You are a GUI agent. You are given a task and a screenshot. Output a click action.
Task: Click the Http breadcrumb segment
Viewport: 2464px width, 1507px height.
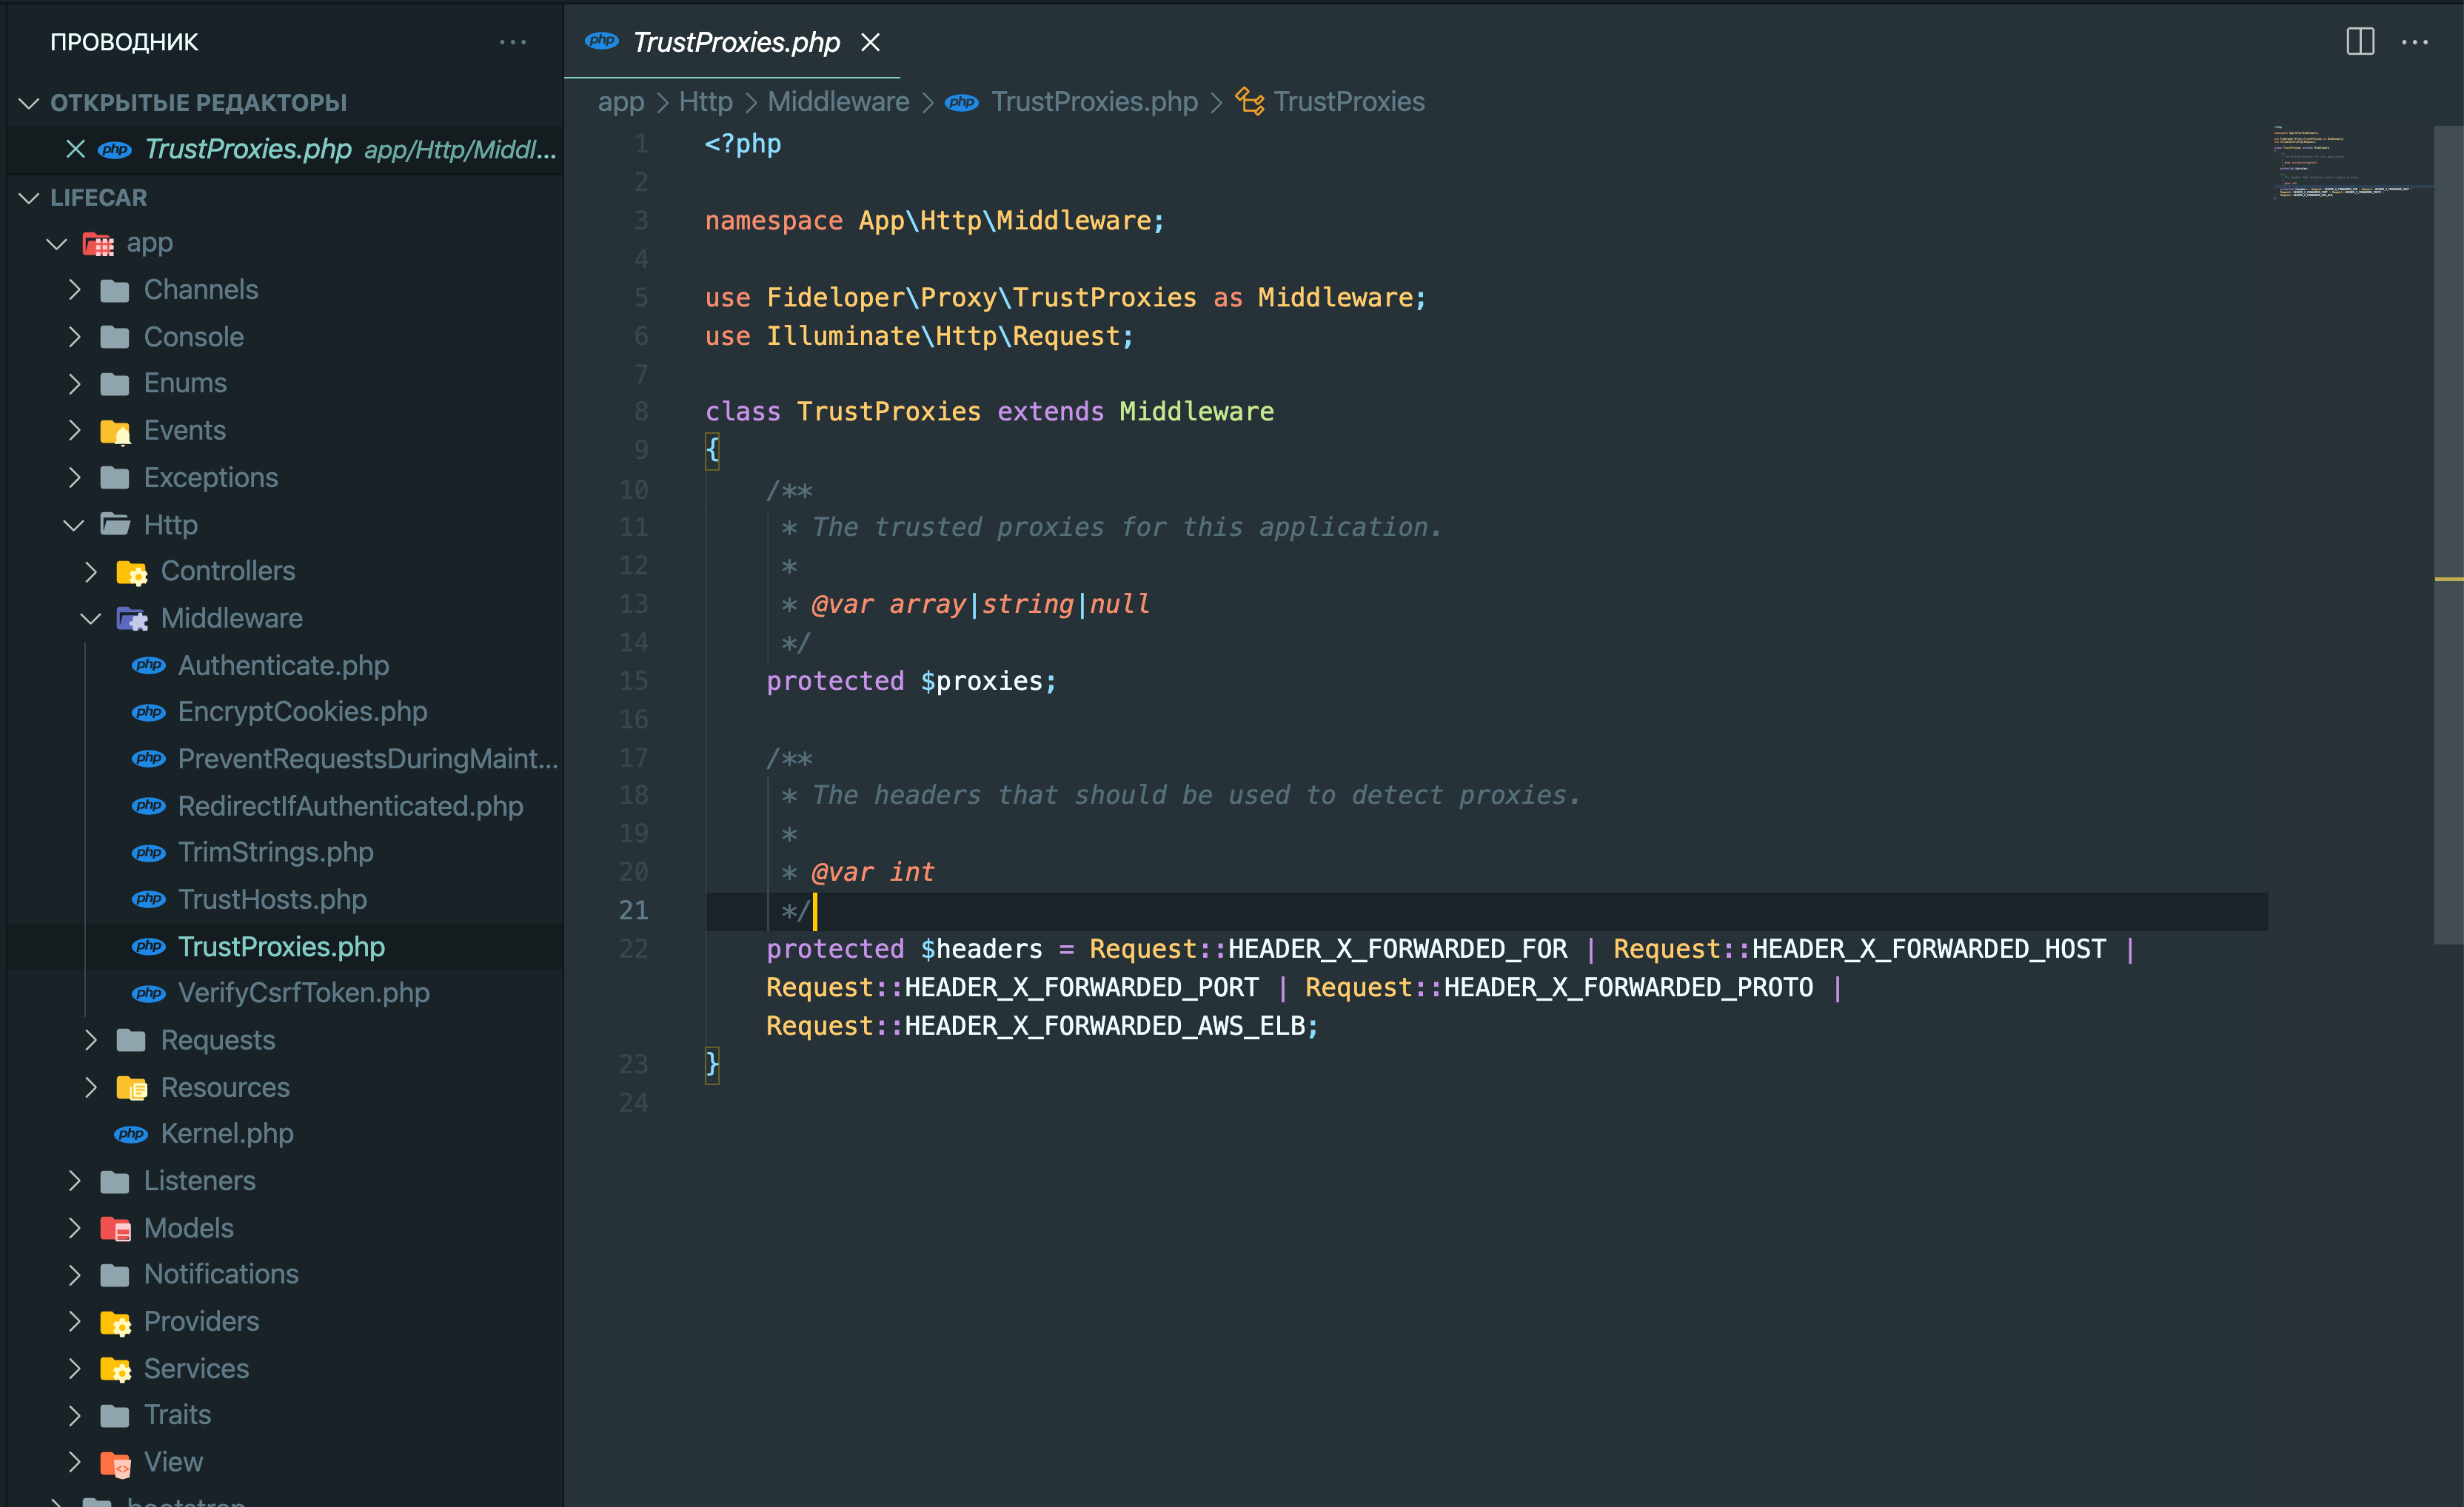(x=706, y=102)
